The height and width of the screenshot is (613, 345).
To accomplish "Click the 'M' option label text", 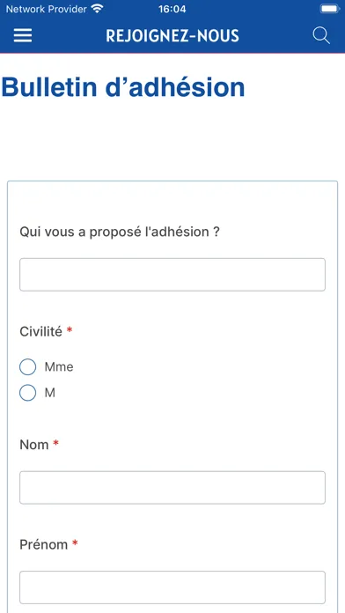I will [49, 393].
